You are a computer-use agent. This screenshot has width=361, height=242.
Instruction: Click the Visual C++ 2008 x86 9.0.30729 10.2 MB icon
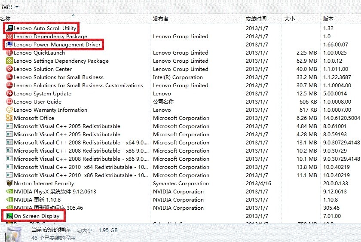(9, 151)
